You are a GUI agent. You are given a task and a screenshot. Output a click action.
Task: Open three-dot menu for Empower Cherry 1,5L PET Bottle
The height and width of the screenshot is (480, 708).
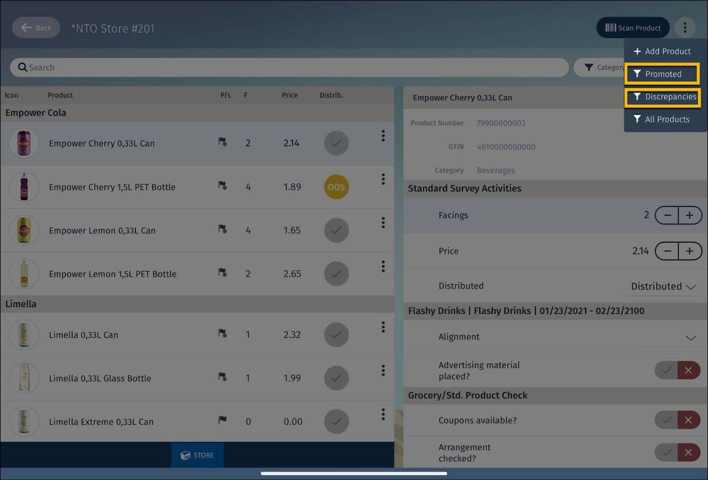click(x=383, y=179)
